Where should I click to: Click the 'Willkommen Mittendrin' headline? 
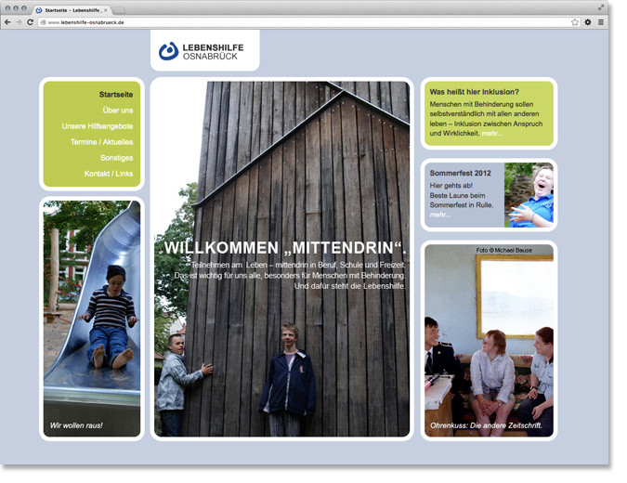pyautogui.click(x=285, y=248)
